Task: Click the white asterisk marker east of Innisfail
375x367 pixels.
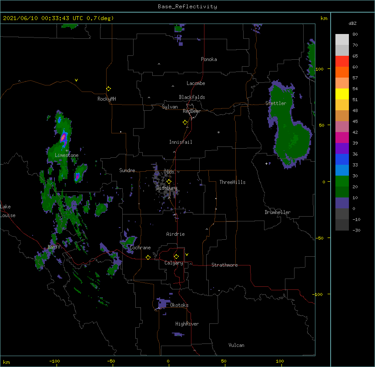Action: coord(218,132)
